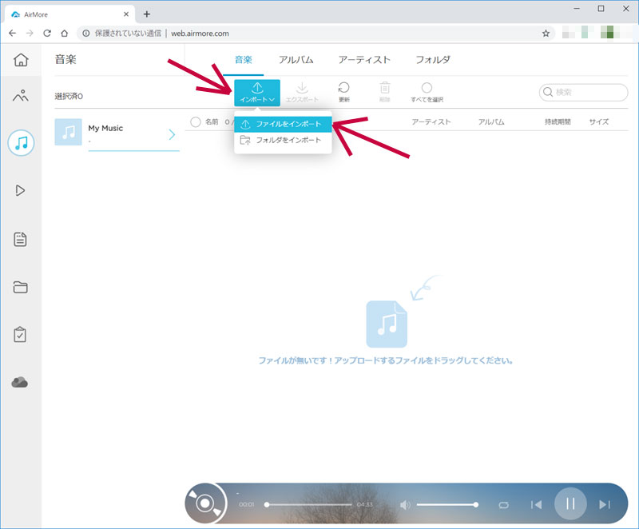Open the Home icon in sidebar
This screenshot has height=529, width=639.
(x=21, y=60)
